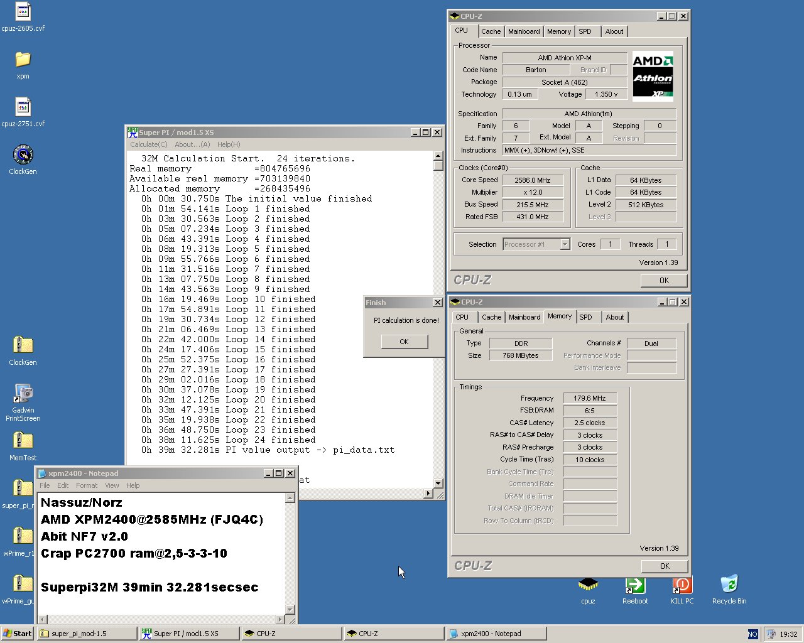Viewport: 804px width, 643px height.
Task: Open the Calculate(C) menu in Super PI
Action: click(x=148, y=144)
